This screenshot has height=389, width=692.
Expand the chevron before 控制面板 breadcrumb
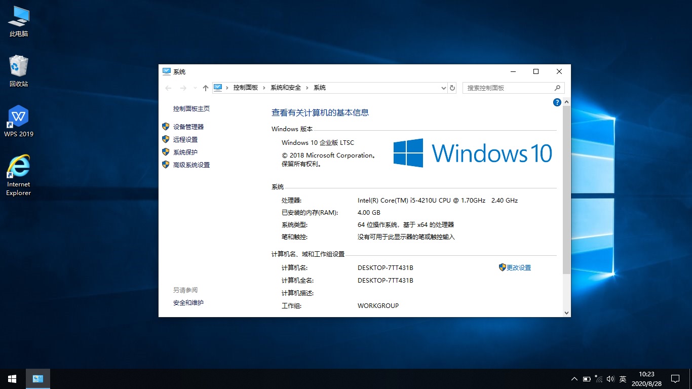227,88
